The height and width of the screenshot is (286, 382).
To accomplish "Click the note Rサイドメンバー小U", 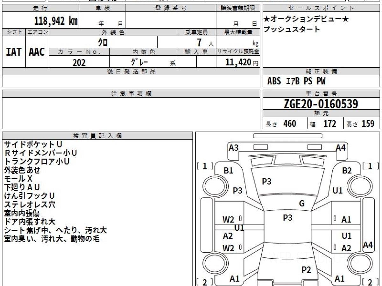I will [40, 153].
